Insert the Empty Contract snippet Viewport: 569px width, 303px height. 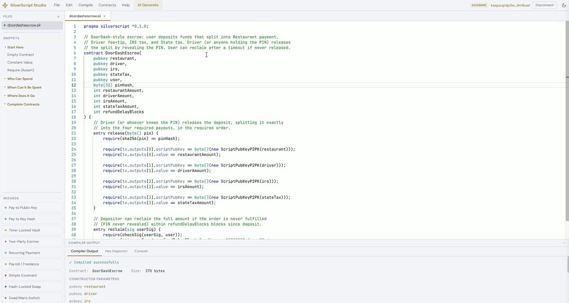[20, 55]
